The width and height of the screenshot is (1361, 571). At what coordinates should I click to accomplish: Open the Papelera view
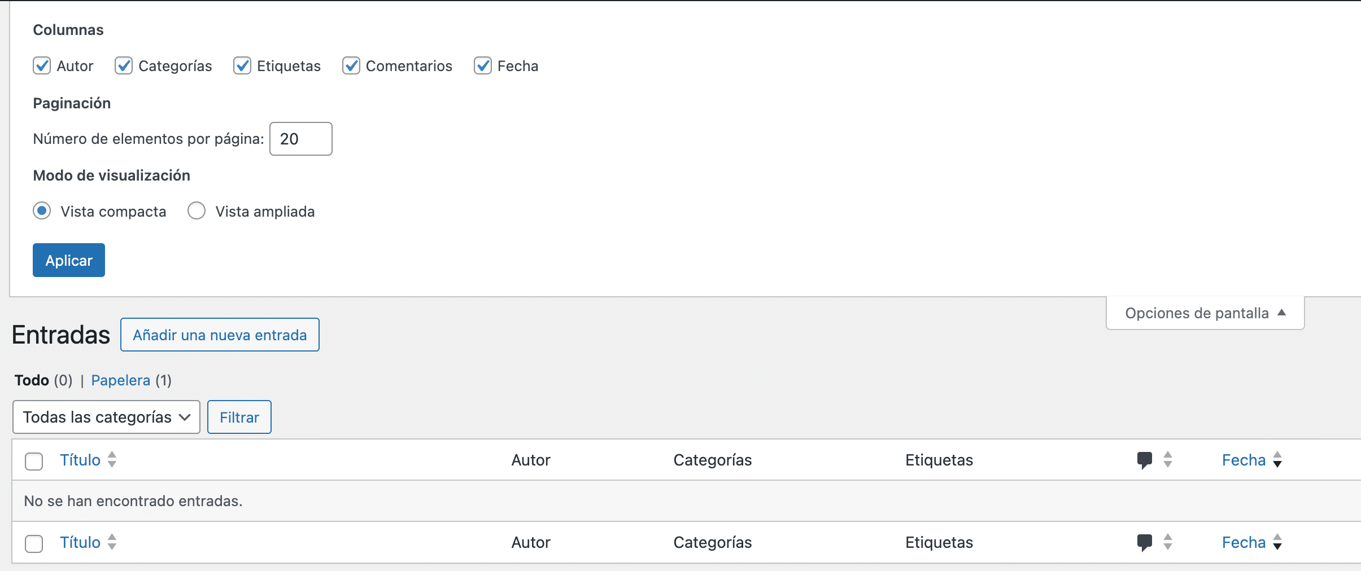coord(120,380)
